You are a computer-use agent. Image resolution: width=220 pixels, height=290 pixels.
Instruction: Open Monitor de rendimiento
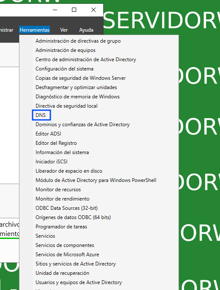point(63,199)
